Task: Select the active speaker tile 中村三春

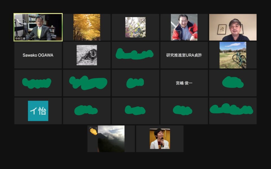Action: (x=38, y=27)
